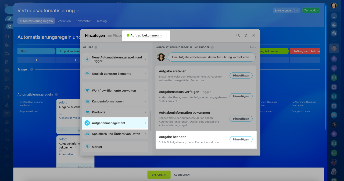Click the copy link icon on slider edge

pyautogui.click(x=9, y=19)
